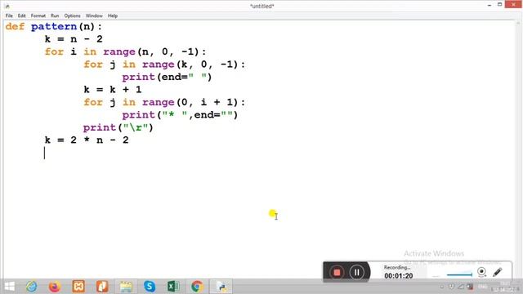This screenshot has width=523, height=294.
Task: Click the 'print(end=" ")' line
Action: click(x=167, y=78)
